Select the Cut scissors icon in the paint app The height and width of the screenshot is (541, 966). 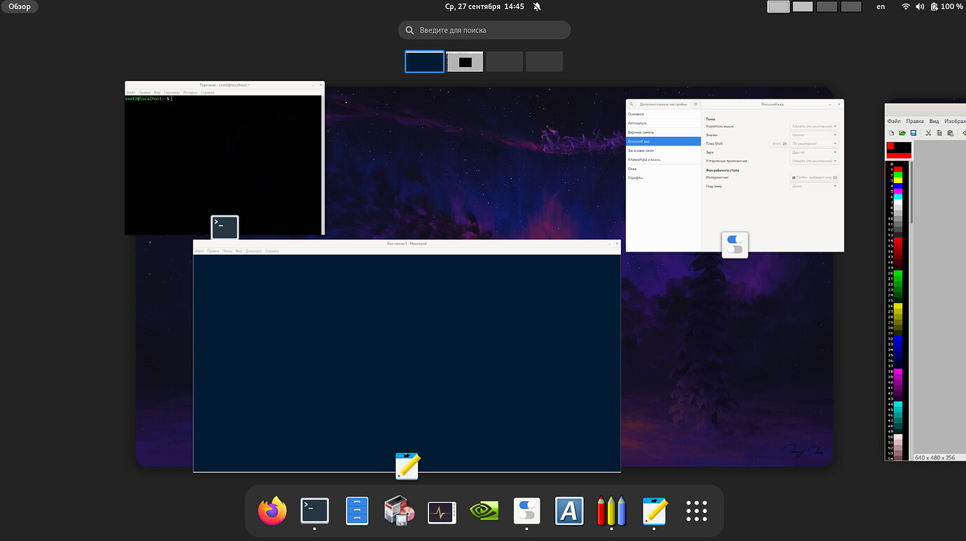coord(928,133)
